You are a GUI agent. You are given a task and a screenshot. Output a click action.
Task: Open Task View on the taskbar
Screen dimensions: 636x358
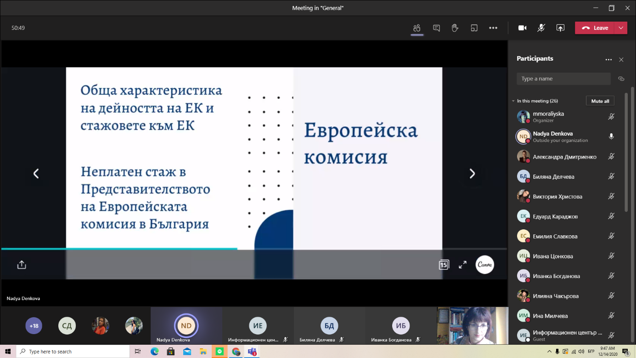point(138,352)
